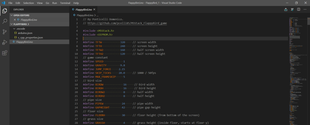Click the #include <M5Stack.h> line
Image resolution: width=310 pixels, height=125 pixels.
click(98, 31)
